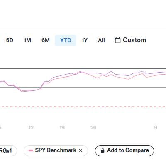Click the dashed baseline on chart
The height and width of the screenshot is (165, 166).
83,107
